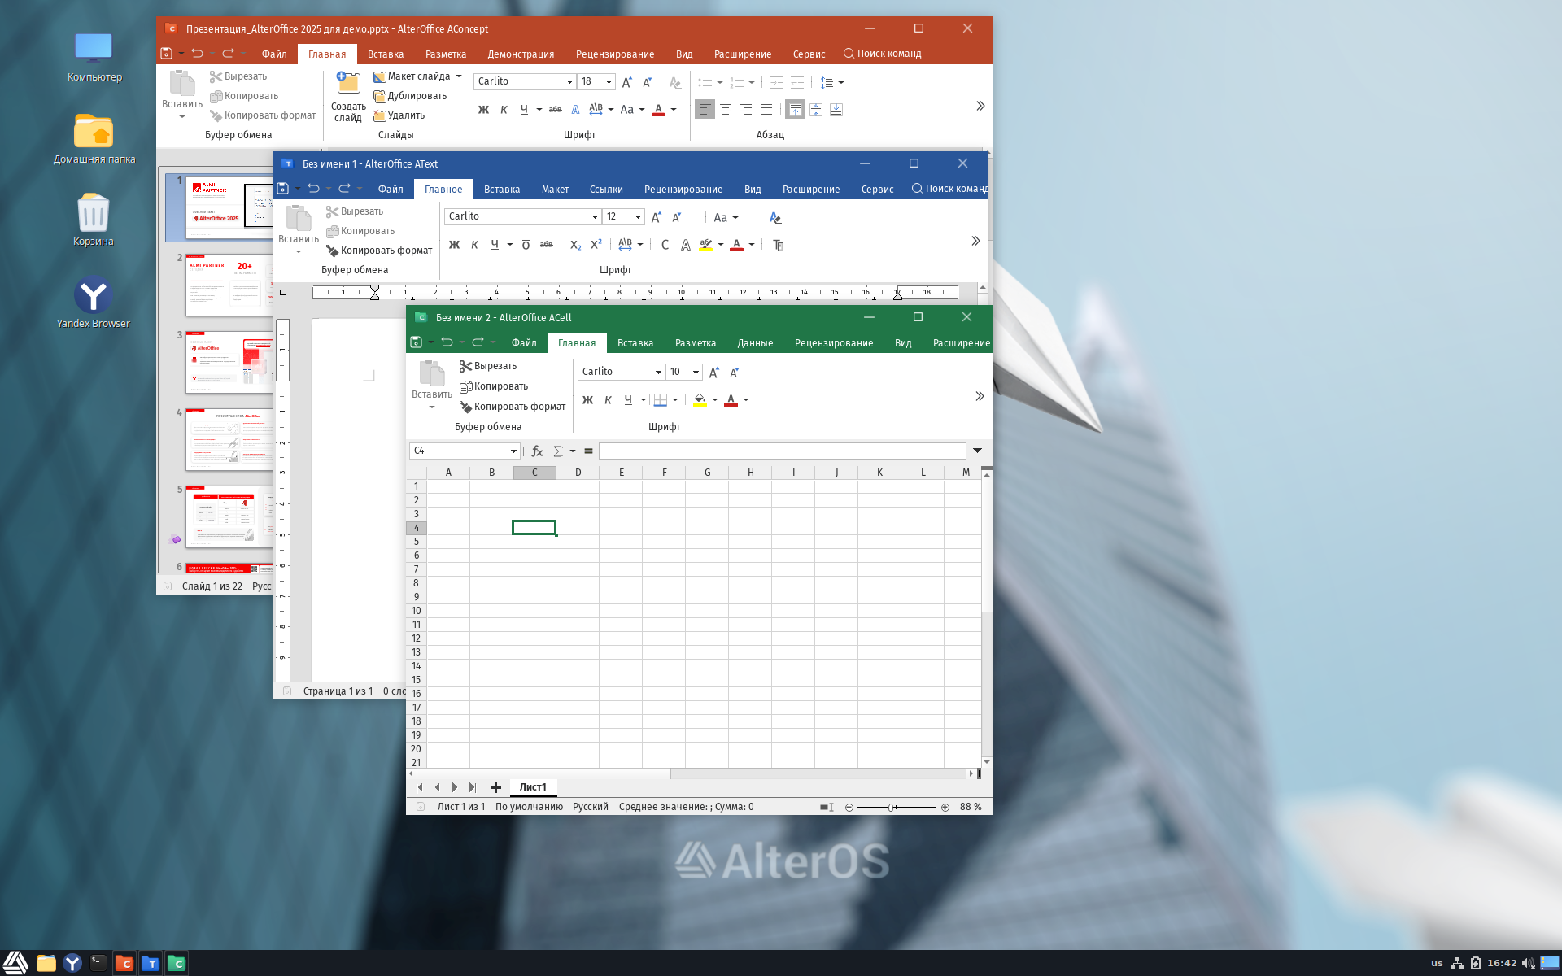Click Redo icon in ACell toolbar
The height and width of the screenshot is (976, 1562).
pyautogui.click(x=478, y=342)
